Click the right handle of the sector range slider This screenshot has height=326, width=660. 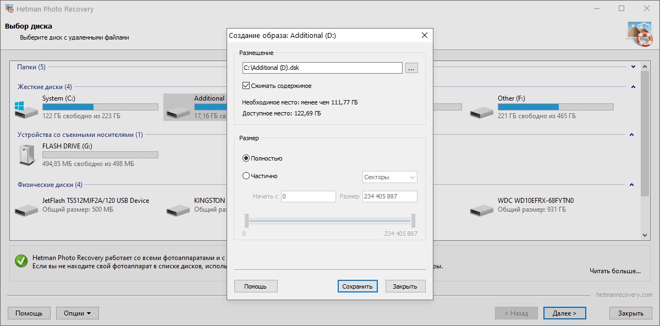tap(413, 220)
